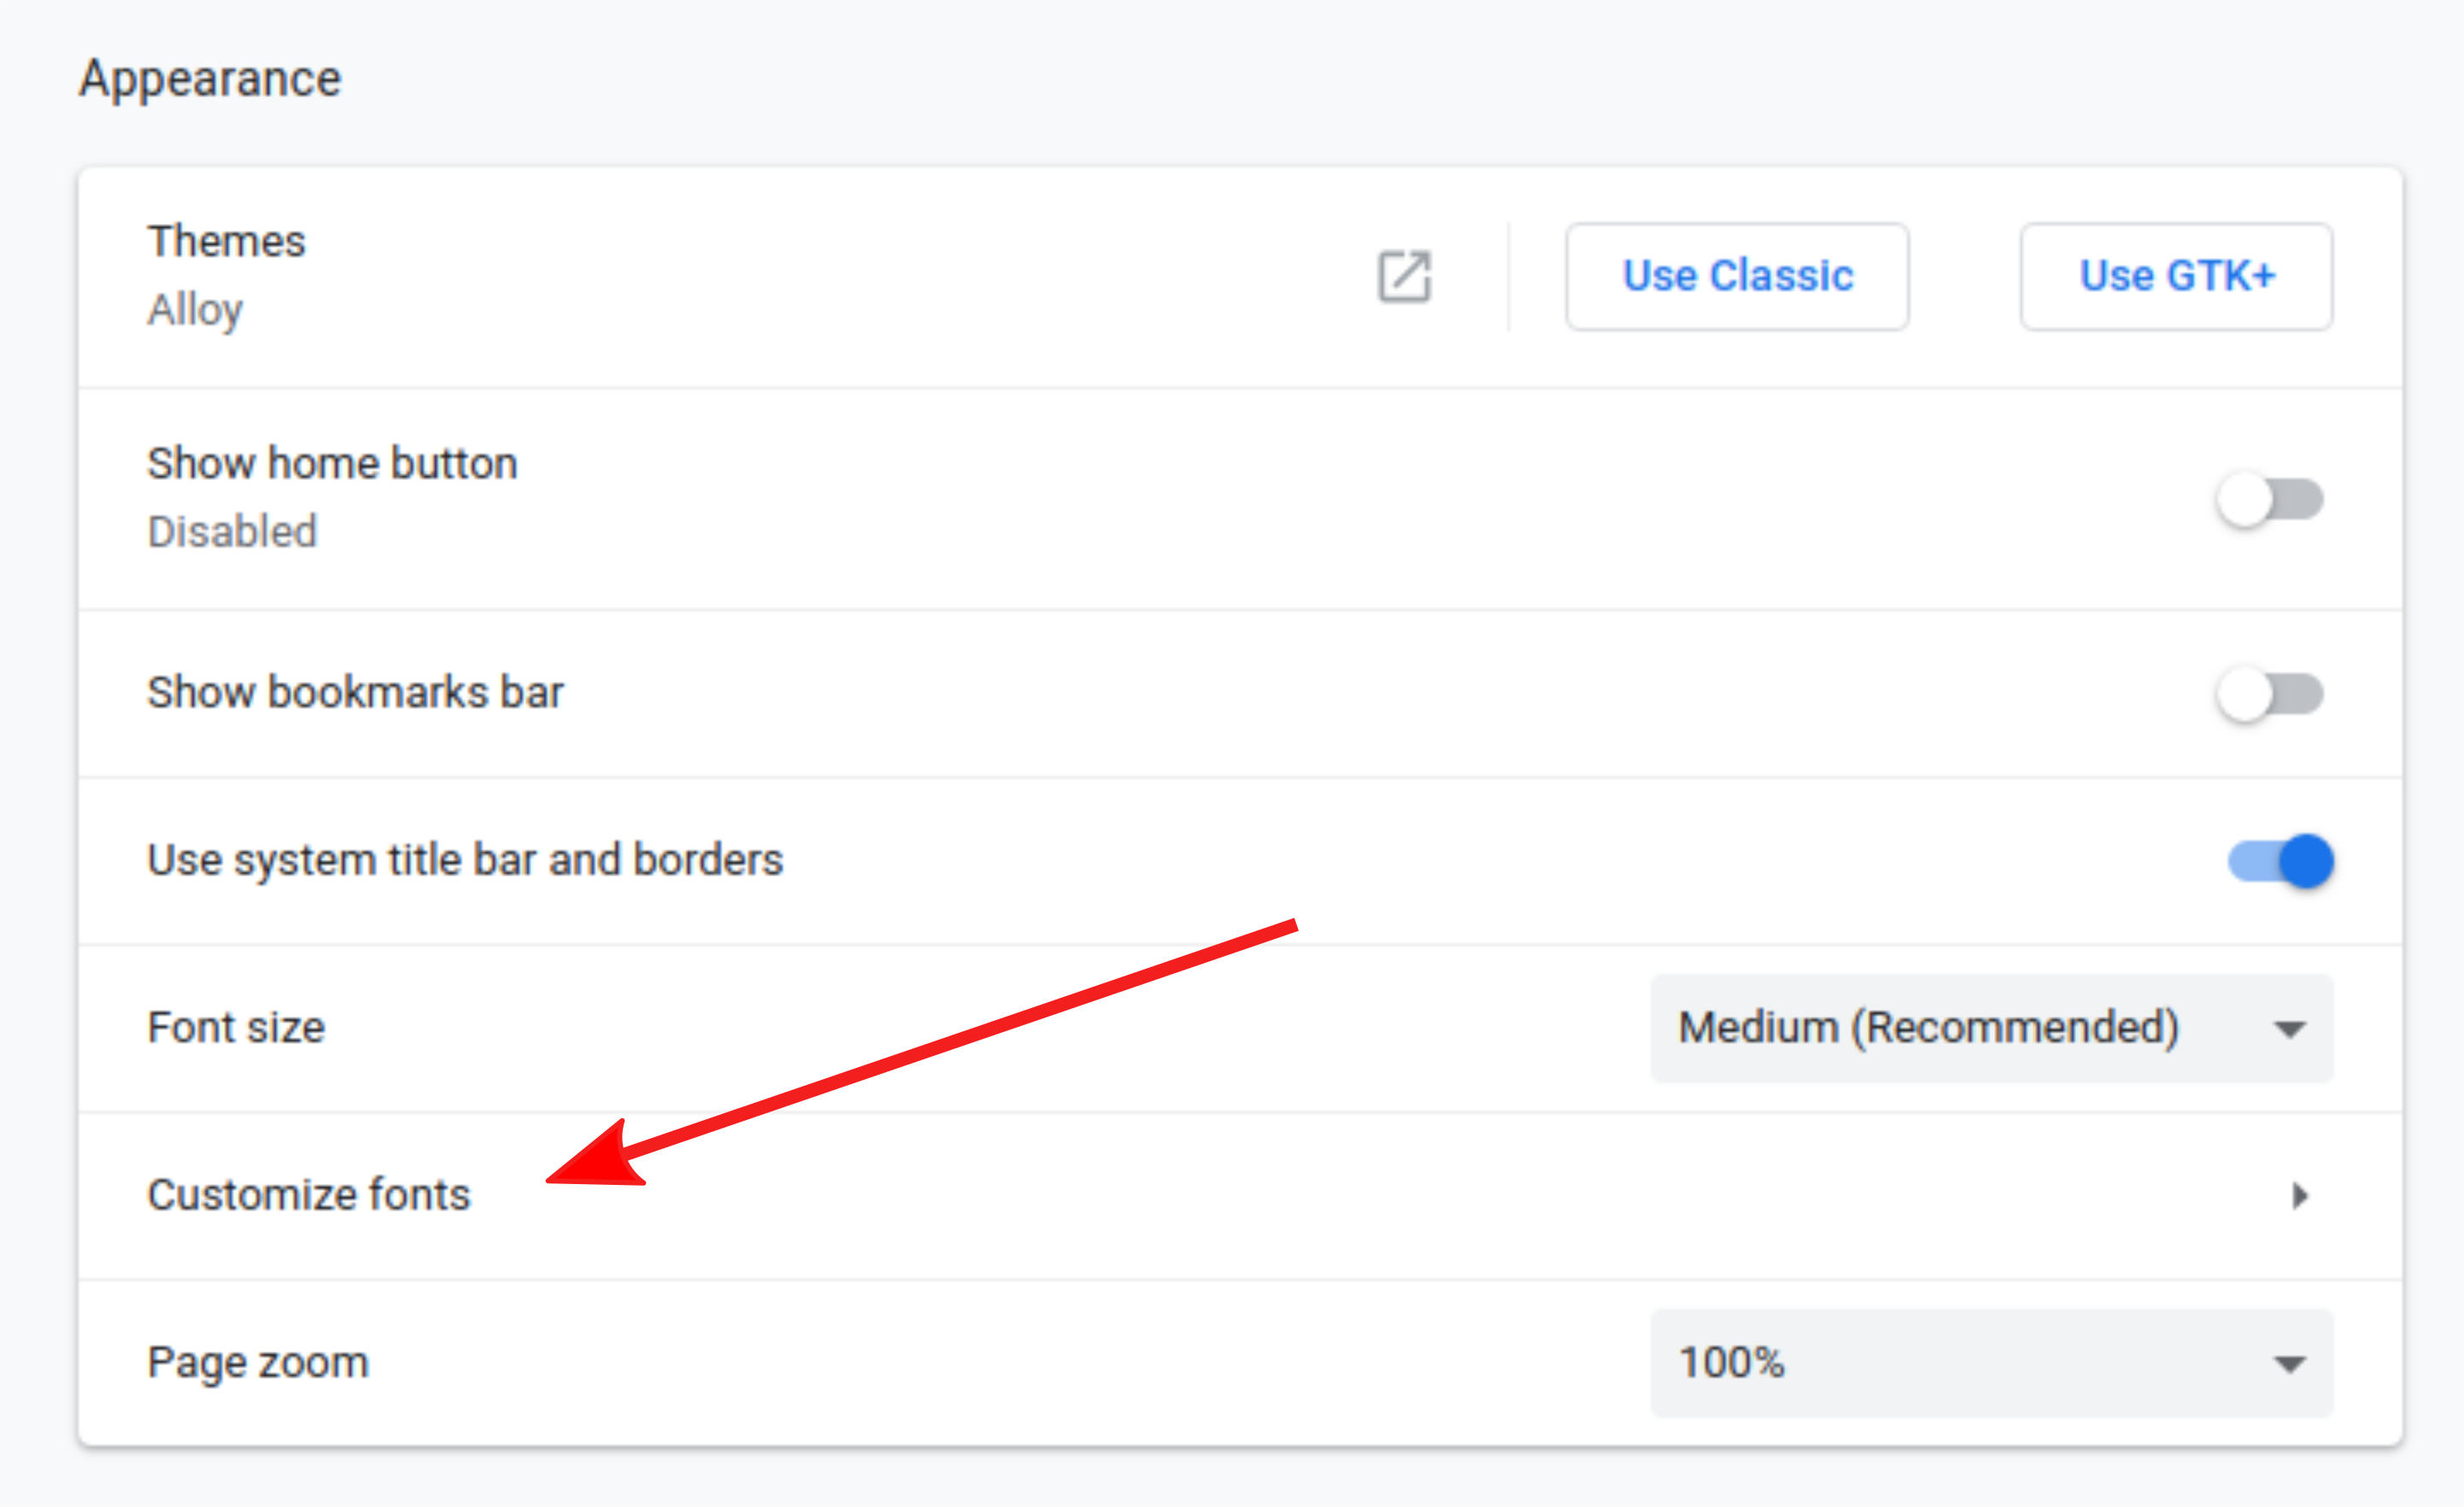Screen dimensions: 2464x1507
Task: Click the Appearance section heading
Action: click(210, 78)
